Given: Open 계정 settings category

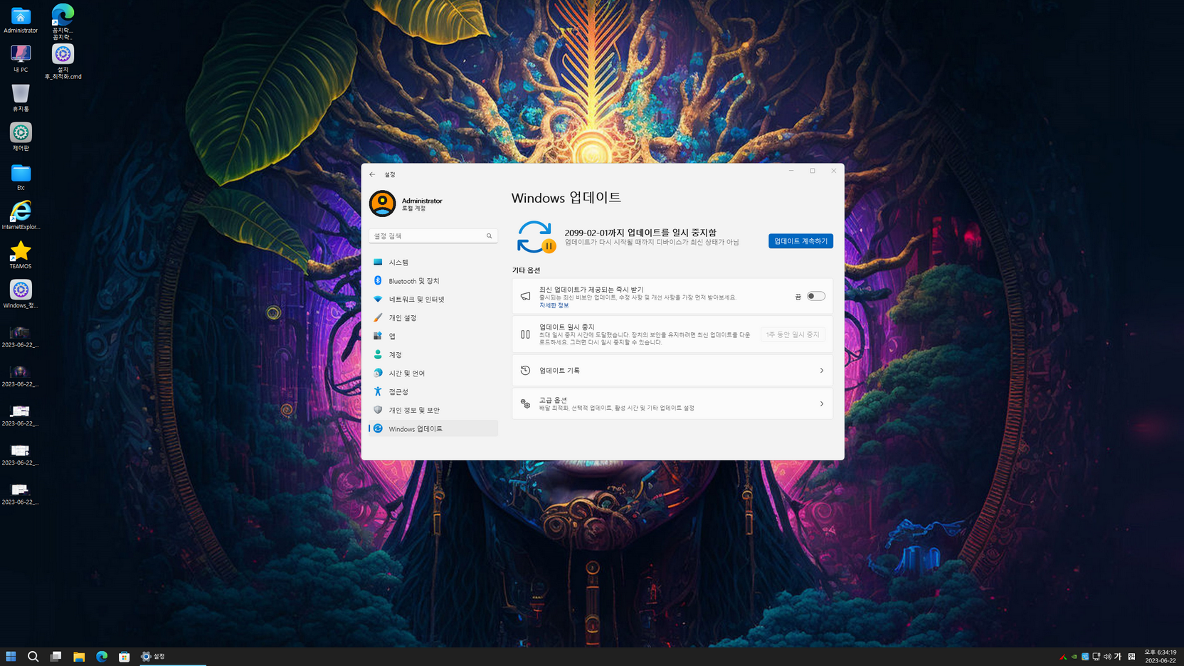Looking at the screenshot, I should (x=433, y=355).
